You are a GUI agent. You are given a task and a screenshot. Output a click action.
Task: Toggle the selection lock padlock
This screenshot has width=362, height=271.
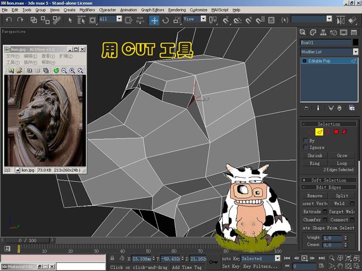[112, 258]
